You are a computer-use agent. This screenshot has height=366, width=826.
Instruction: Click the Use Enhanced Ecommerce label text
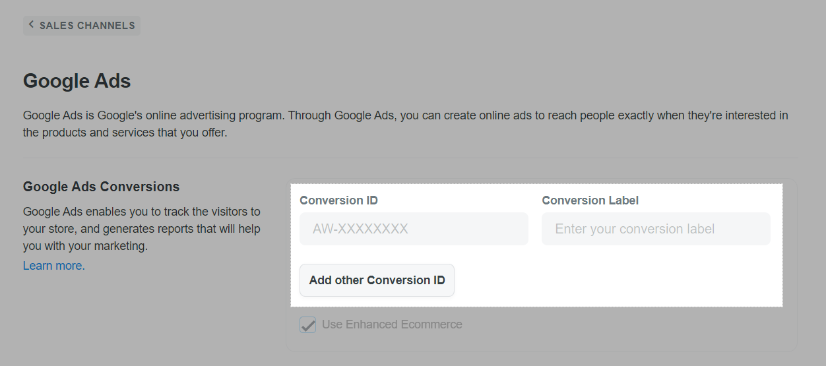coord(392,324)
